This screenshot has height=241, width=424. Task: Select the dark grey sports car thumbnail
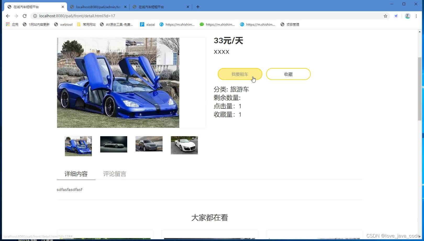click(x=114, y=144)
